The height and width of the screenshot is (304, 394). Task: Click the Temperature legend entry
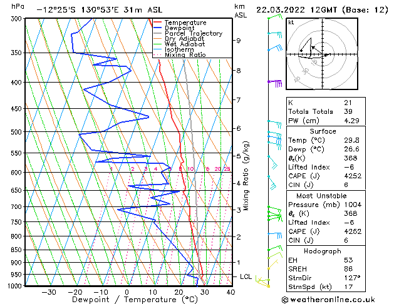185,23
